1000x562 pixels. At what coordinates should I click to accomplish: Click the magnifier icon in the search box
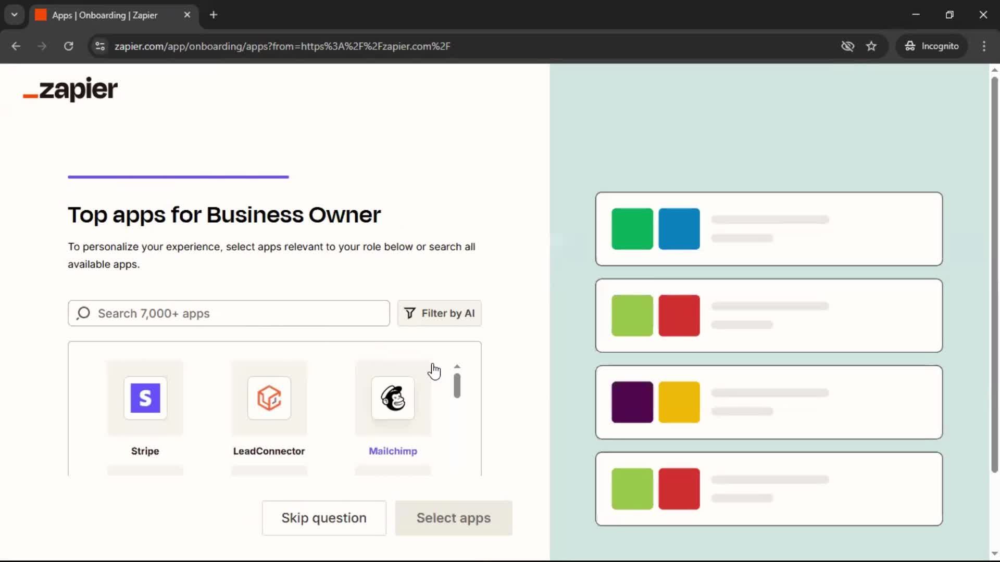[x=83, y=313]
